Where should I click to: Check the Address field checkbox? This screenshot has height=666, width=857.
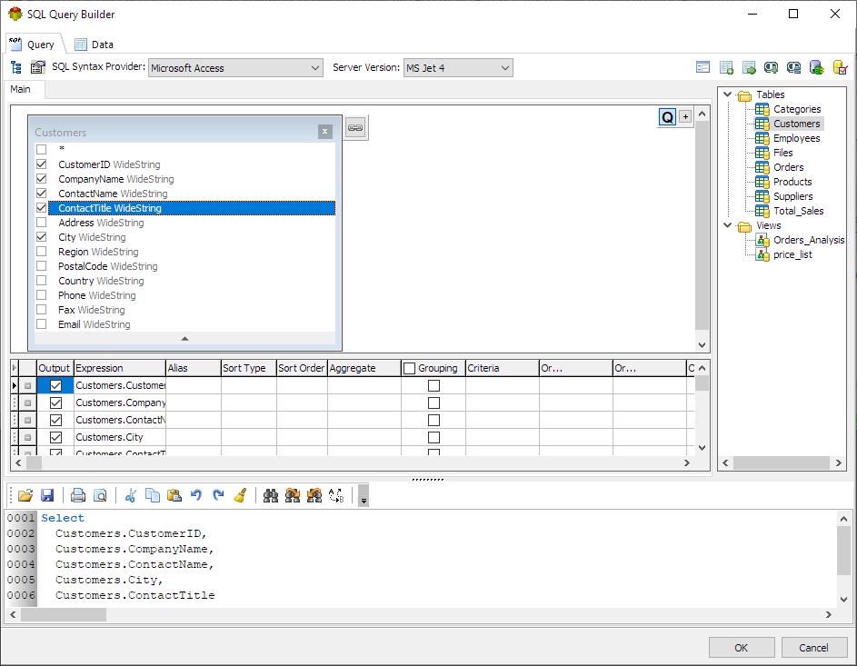[x=42, y=223]
